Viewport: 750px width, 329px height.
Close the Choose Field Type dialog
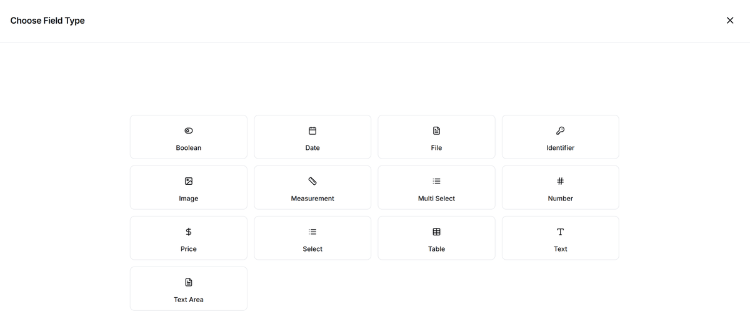point(730,21)
